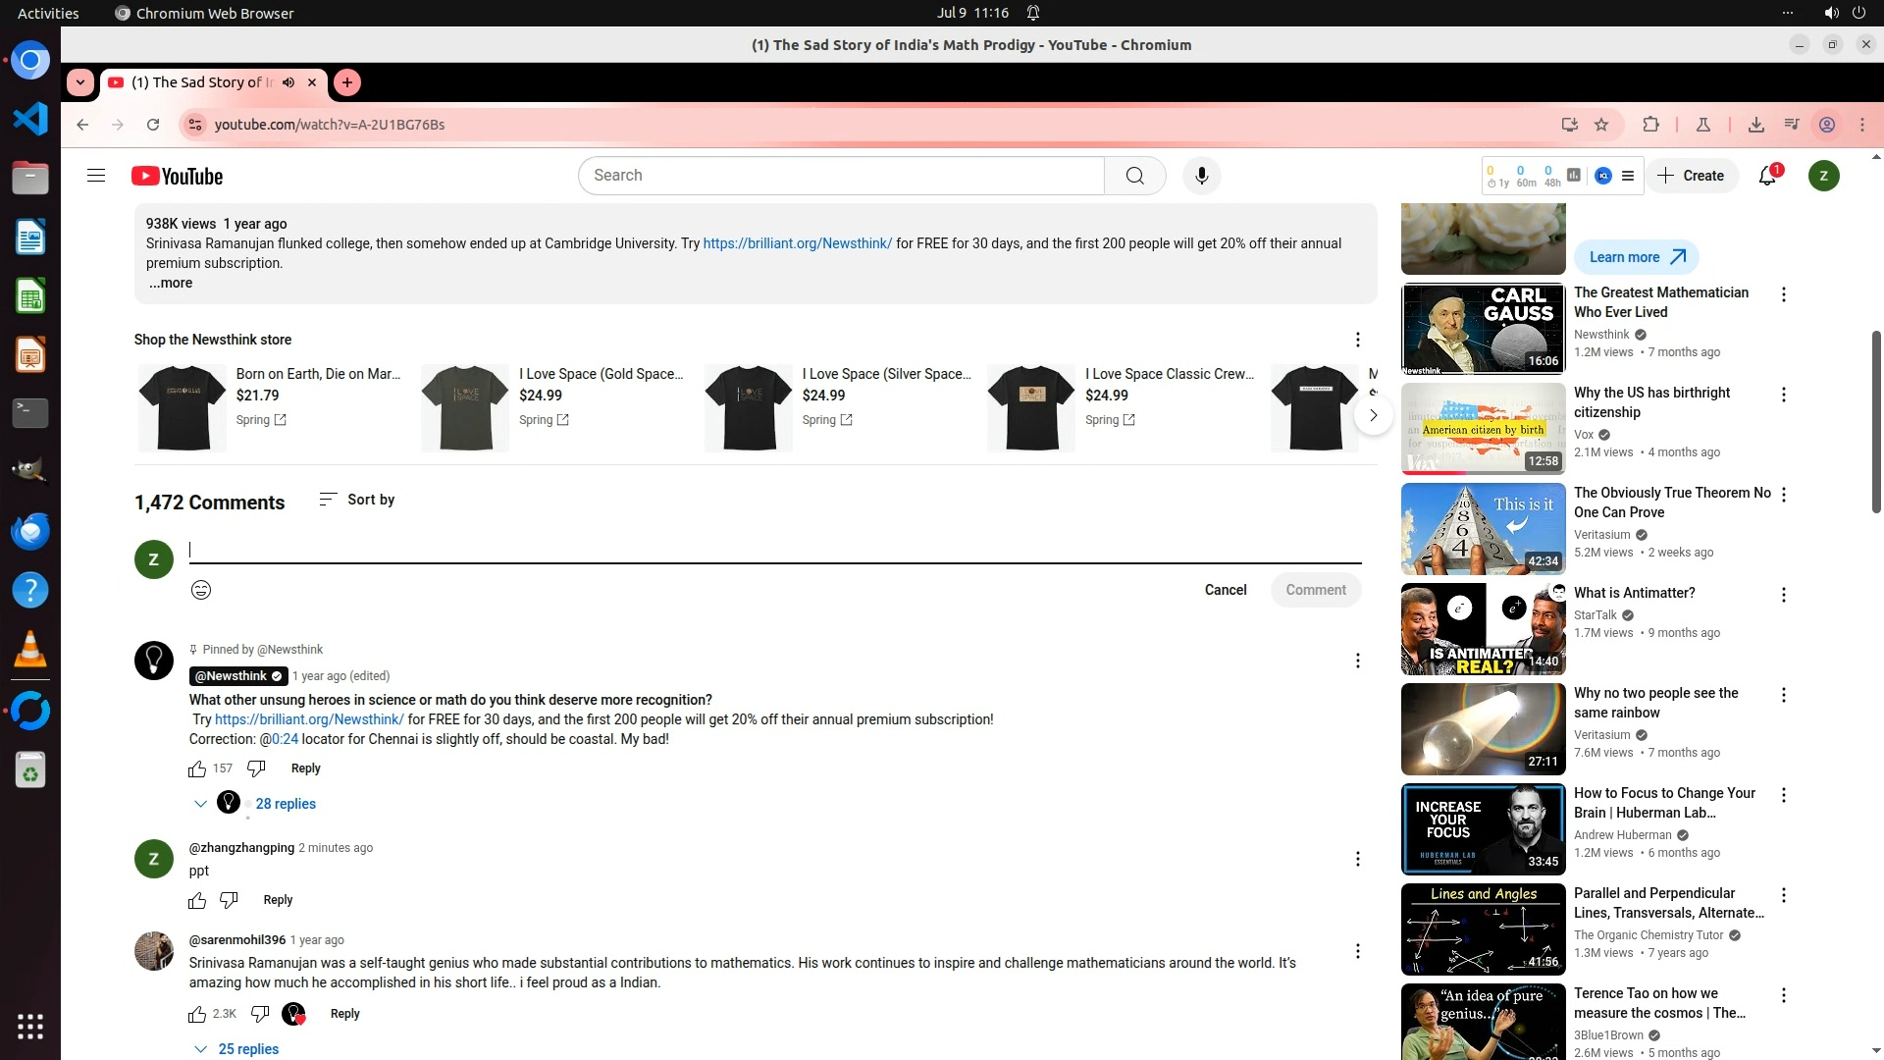Reload the page in browser toolbar

pos(153,125)
